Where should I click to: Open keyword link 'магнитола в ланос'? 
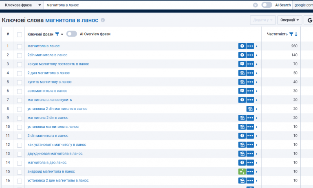pos(44,46)
